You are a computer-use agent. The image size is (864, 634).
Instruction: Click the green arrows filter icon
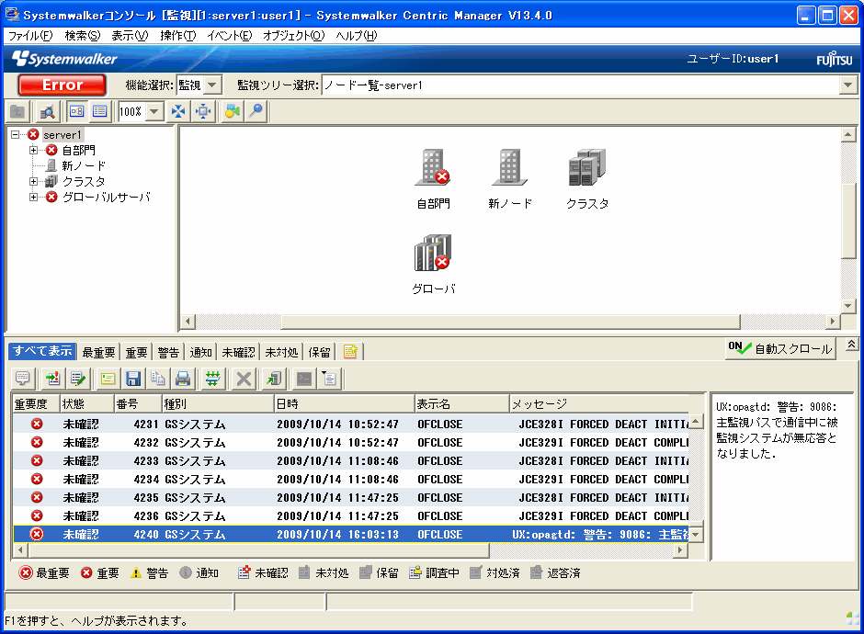click(212, 379)
